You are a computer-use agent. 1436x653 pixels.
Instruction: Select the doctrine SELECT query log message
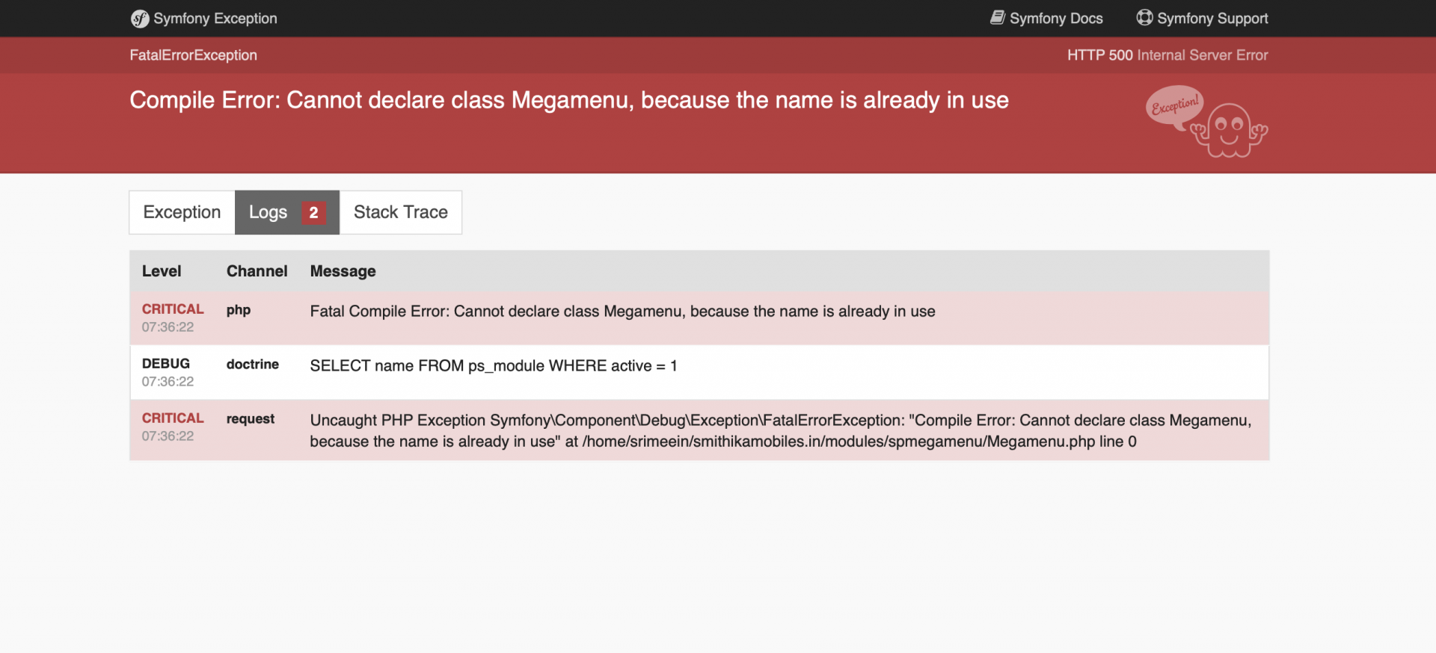coord(493,366)
